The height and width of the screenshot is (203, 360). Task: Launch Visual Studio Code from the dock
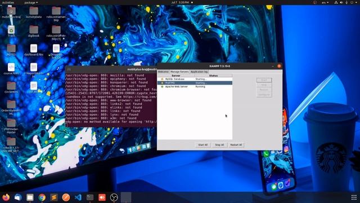tap(78, 197)
